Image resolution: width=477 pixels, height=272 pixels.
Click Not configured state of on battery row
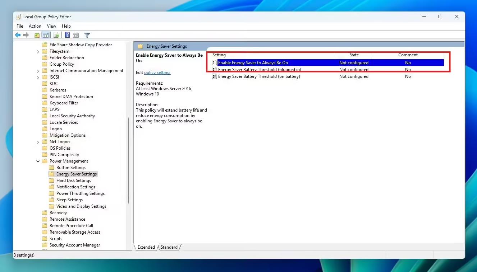click(x=354, y=76)
